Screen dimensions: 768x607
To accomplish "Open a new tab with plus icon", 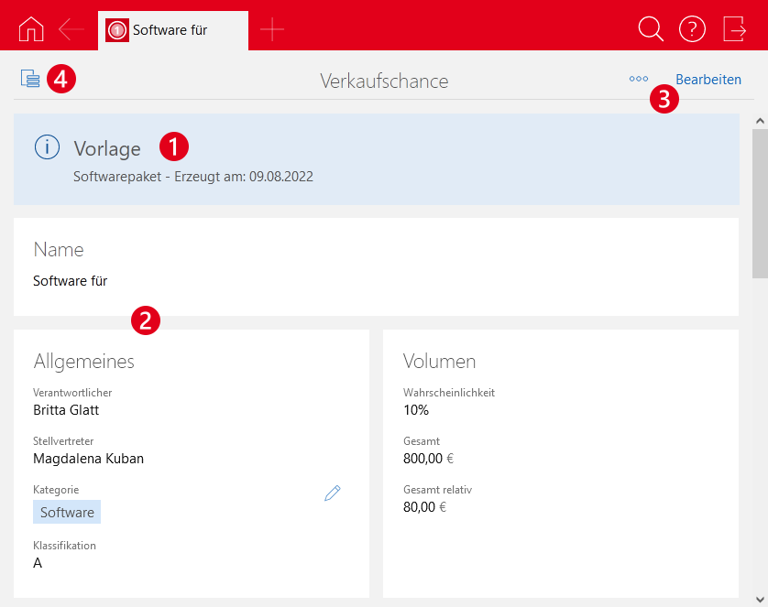I will (x=272, y=29).
